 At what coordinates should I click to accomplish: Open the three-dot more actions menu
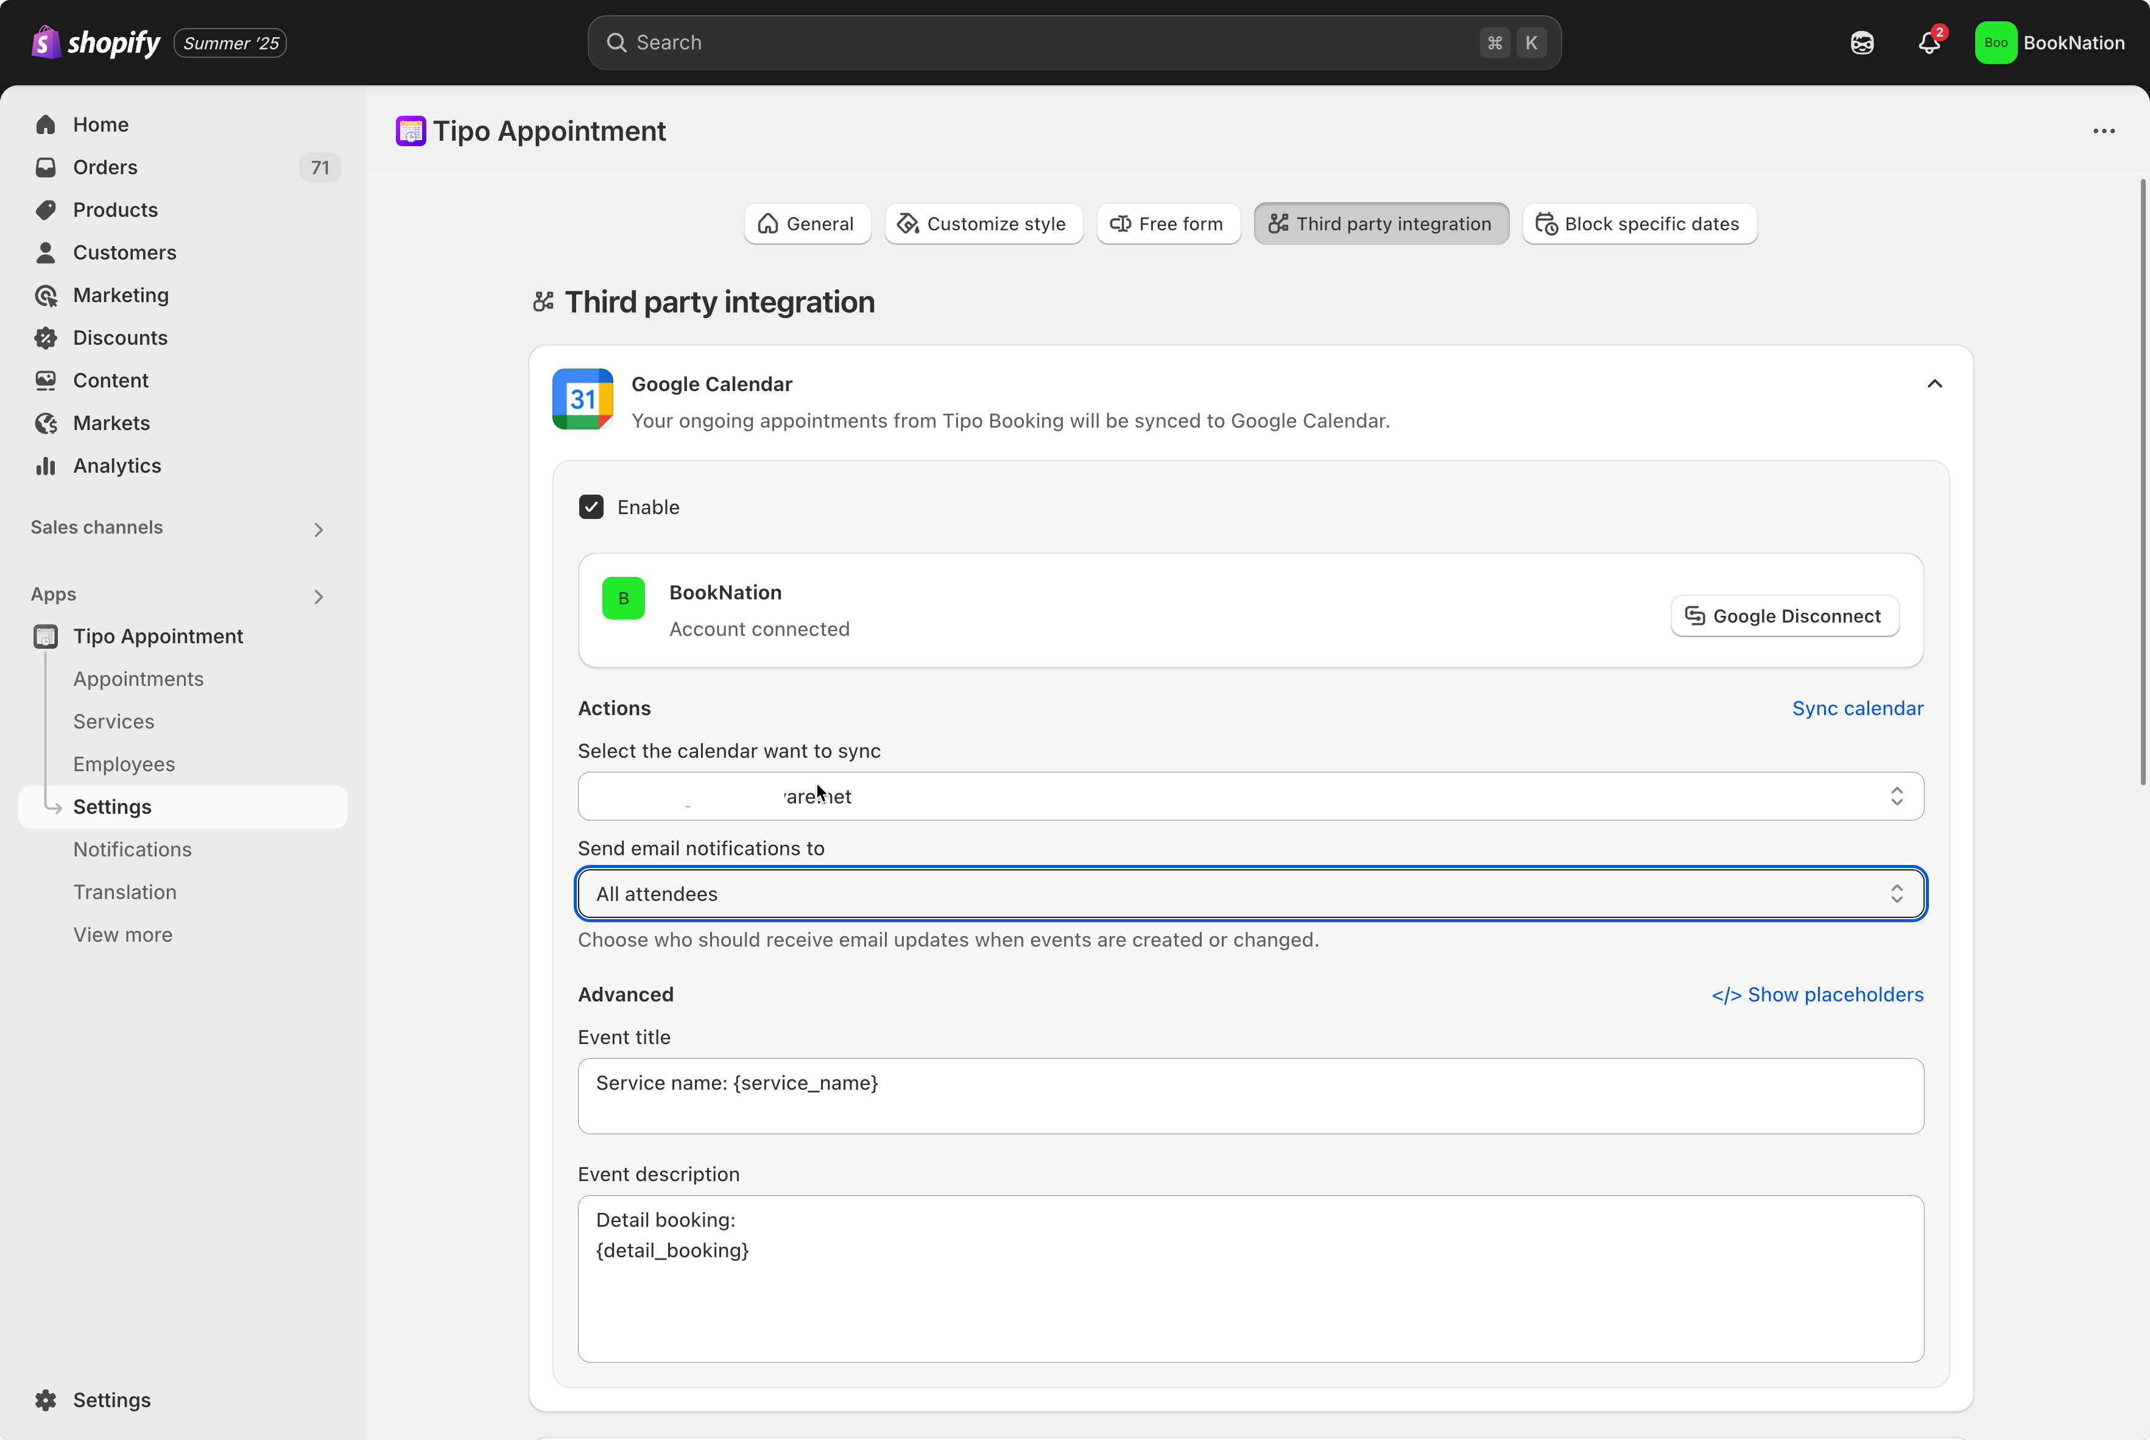(x=2103, y=132)
